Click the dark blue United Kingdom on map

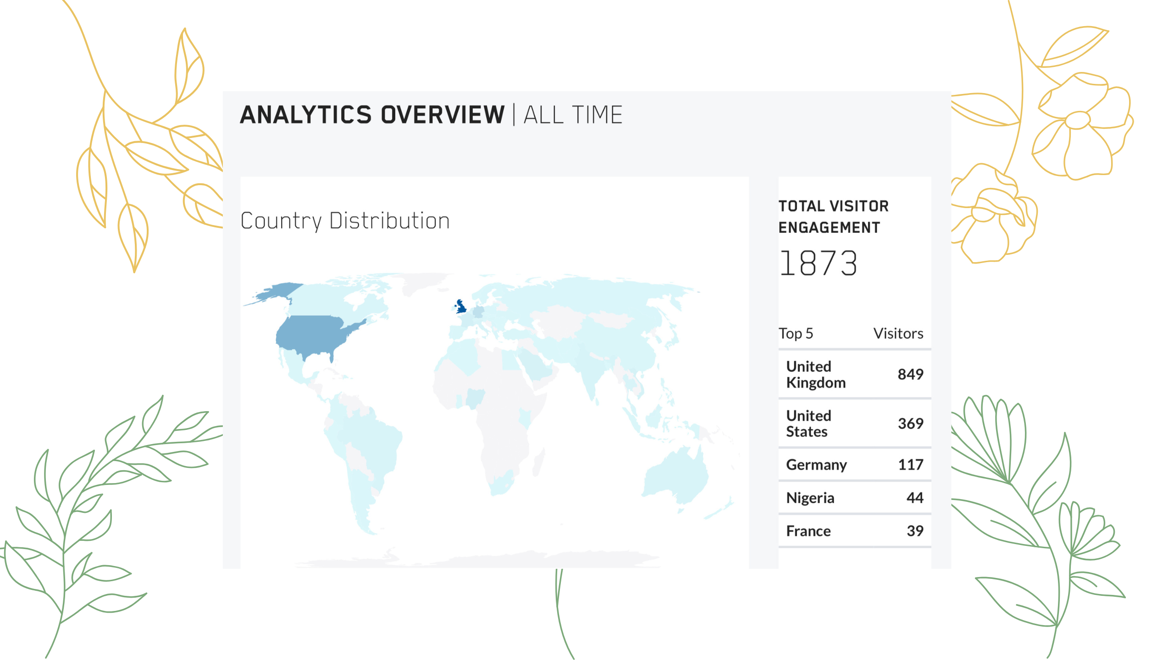coord(461,307)
